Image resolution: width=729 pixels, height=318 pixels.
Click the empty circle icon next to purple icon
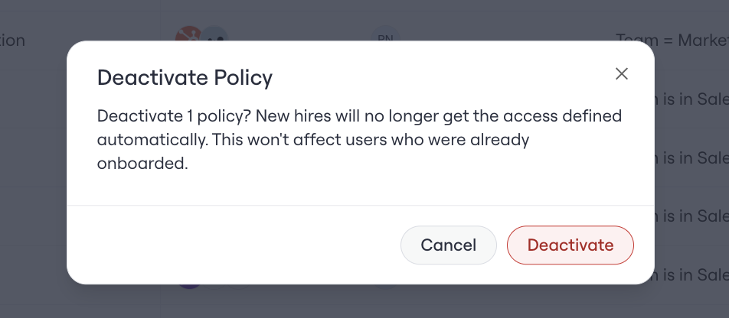tap(214, 287)
